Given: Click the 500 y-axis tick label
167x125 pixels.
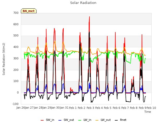Looking at the screenshot, I should coord(16,36).
